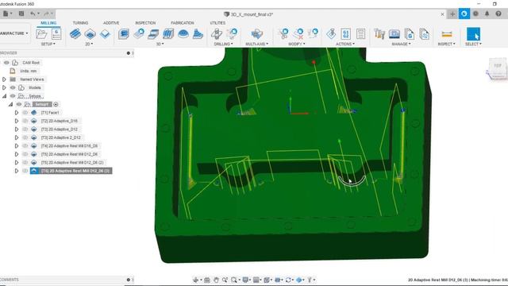This screenshot has height=286, width=508.
Task: Click the Pan hand navigation tool
Action: (216, 280)
